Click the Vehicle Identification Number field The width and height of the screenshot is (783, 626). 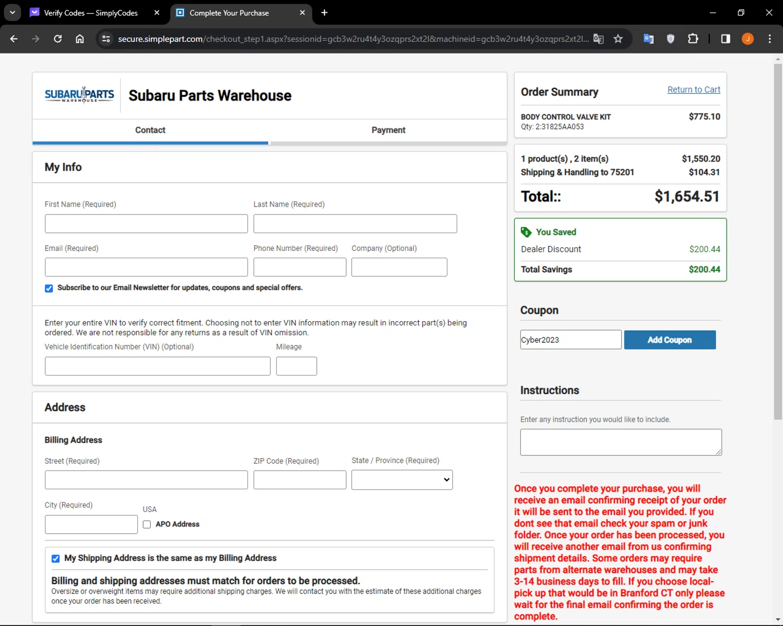[158, 366]
